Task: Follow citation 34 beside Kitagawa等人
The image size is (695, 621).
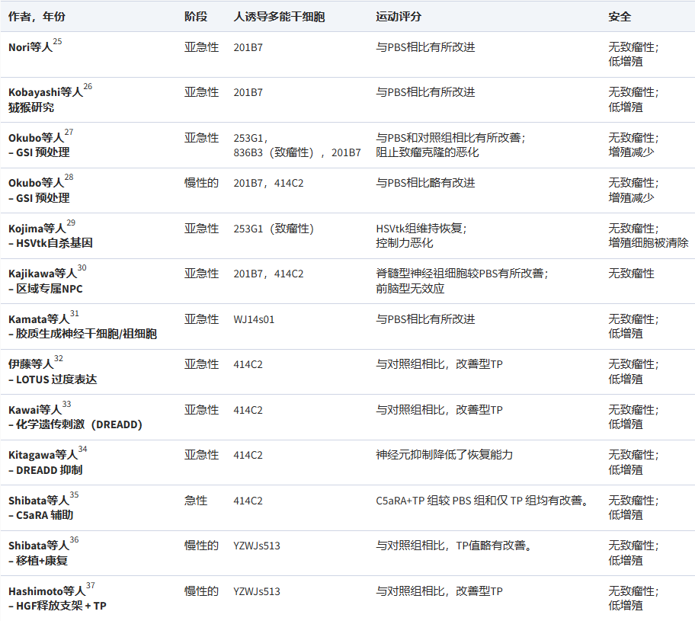Action: click(82, 450)
